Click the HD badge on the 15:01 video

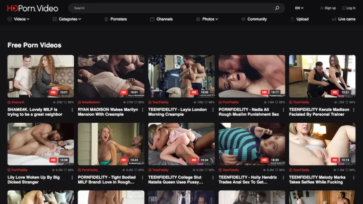[123, 92]
